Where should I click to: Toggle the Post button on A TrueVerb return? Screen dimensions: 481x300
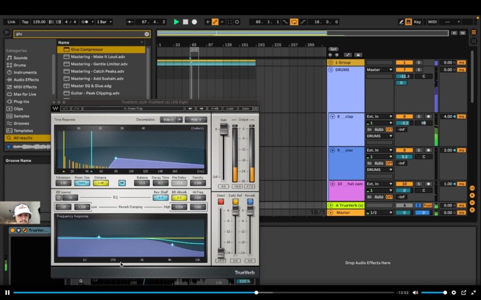(427, 205)
